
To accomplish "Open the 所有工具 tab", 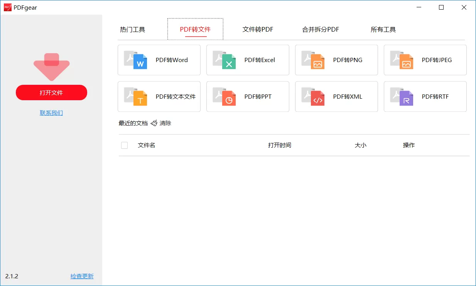I will point(383,29).
